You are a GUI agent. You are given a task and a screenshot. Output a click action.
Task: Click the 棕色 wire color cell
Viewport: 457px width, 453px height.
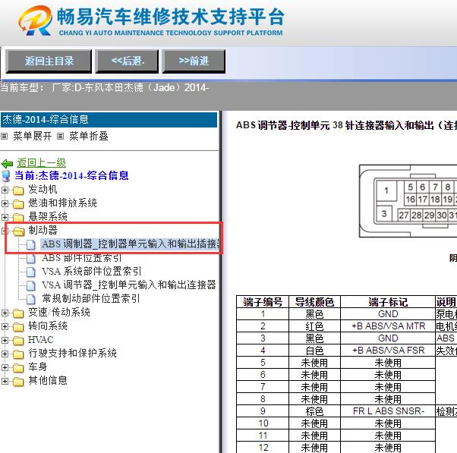pos(314,411)
